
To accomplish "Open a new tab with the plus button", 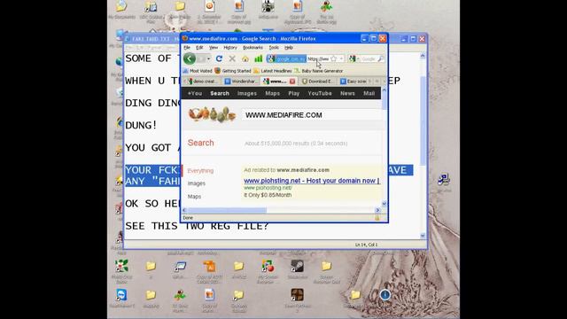I will coord(377,82).
